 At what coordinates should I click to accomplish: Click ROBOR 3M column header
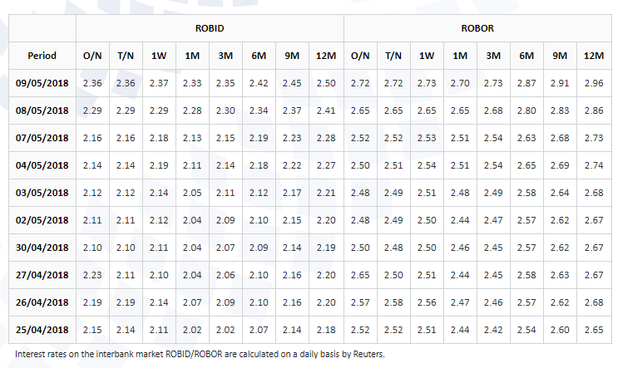pyautogui.click(x=493, y=56)
